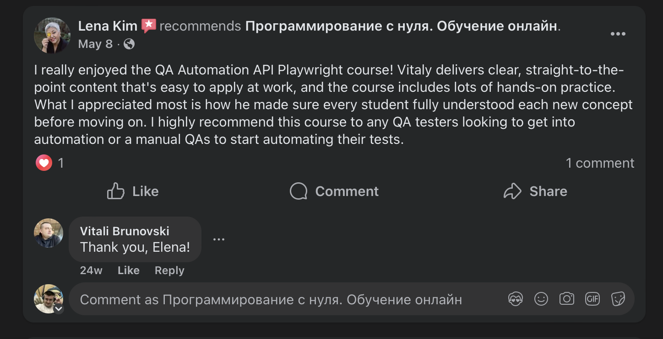The image size is (663, 339).
Task: Insert a GIF into the comment
Action: pyautogui.click(x=592, y=299)
